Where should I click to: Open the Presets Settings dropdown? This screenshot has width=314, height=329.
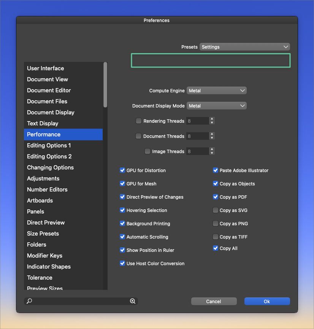point(244,47)
